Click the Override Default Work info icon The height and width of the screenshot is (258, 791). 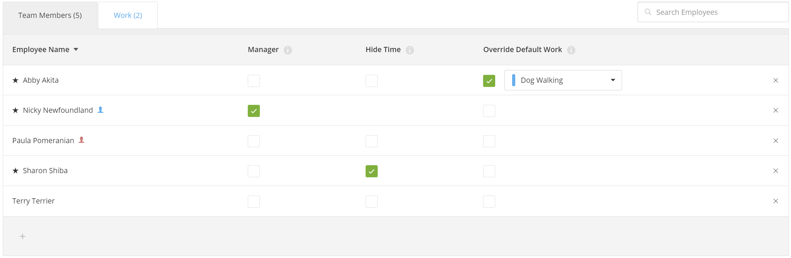(x=571, y=50)
